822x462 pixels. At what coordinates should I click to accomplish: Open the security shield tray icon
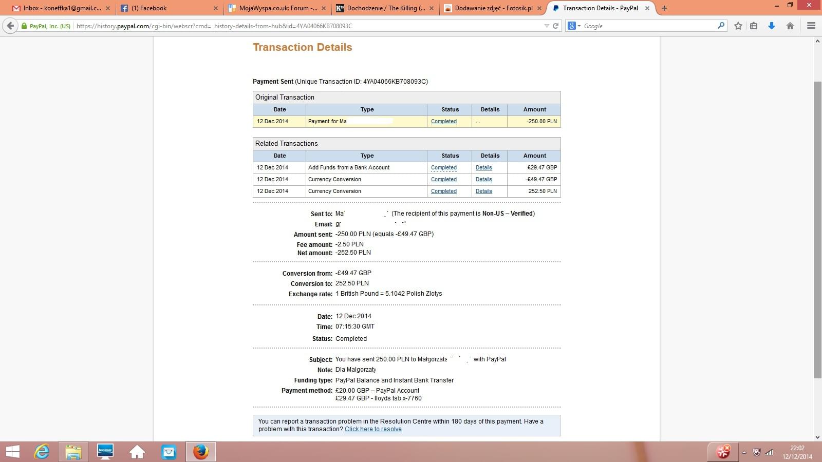[x=756, y=452]
